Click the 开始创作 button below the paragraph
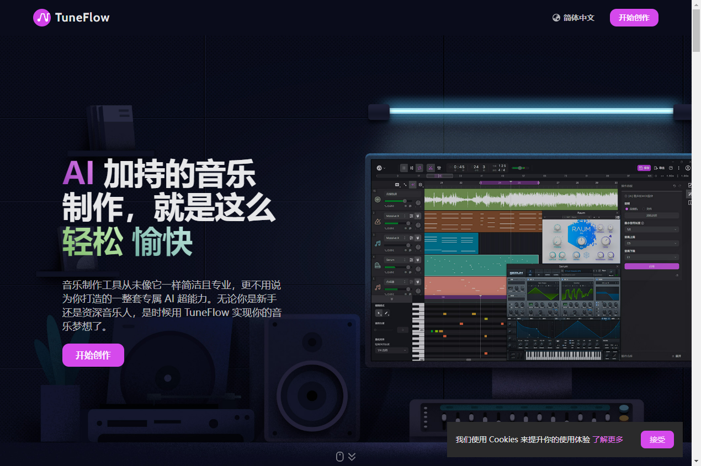701x466 pixels. coord(93,355)
